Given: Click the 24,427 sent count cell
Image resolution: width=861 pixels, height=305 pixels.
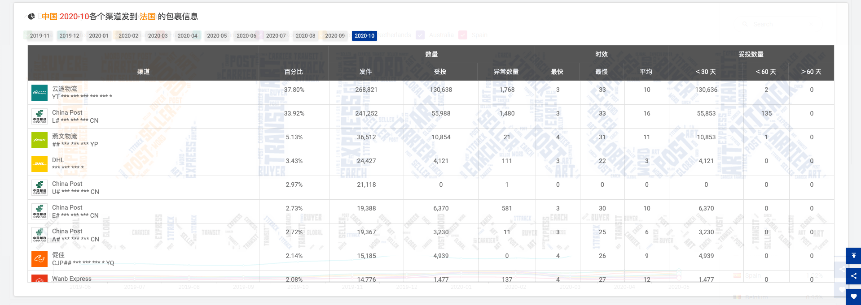Looking at the screenshot, I should [x=366, y=161].
